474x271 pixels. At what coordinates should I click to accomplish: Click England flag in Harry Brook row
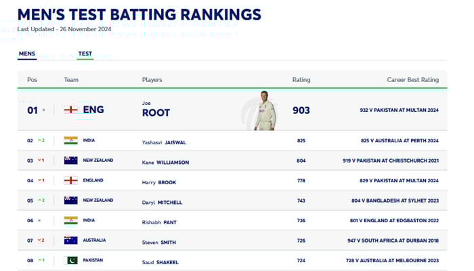pos(70,180)
